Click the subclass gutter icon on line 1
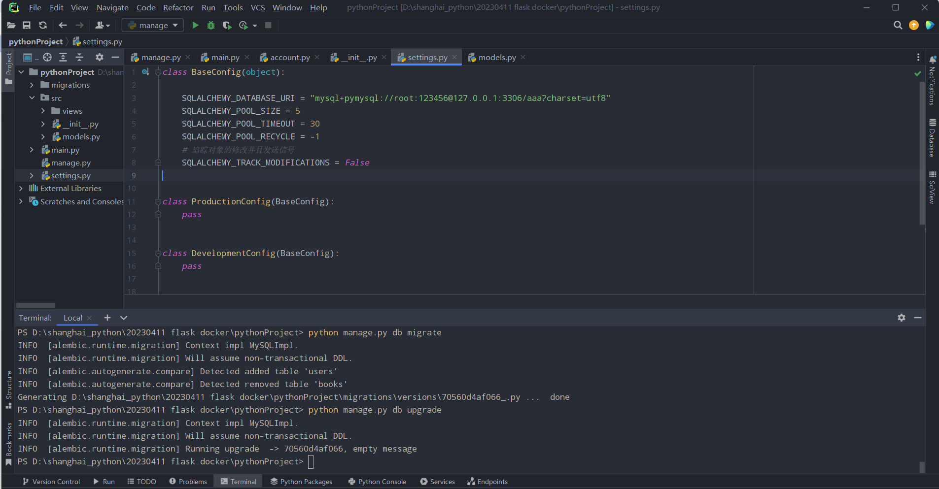The width and height of the screenshot is (939, 489). (x=145, y=72)
